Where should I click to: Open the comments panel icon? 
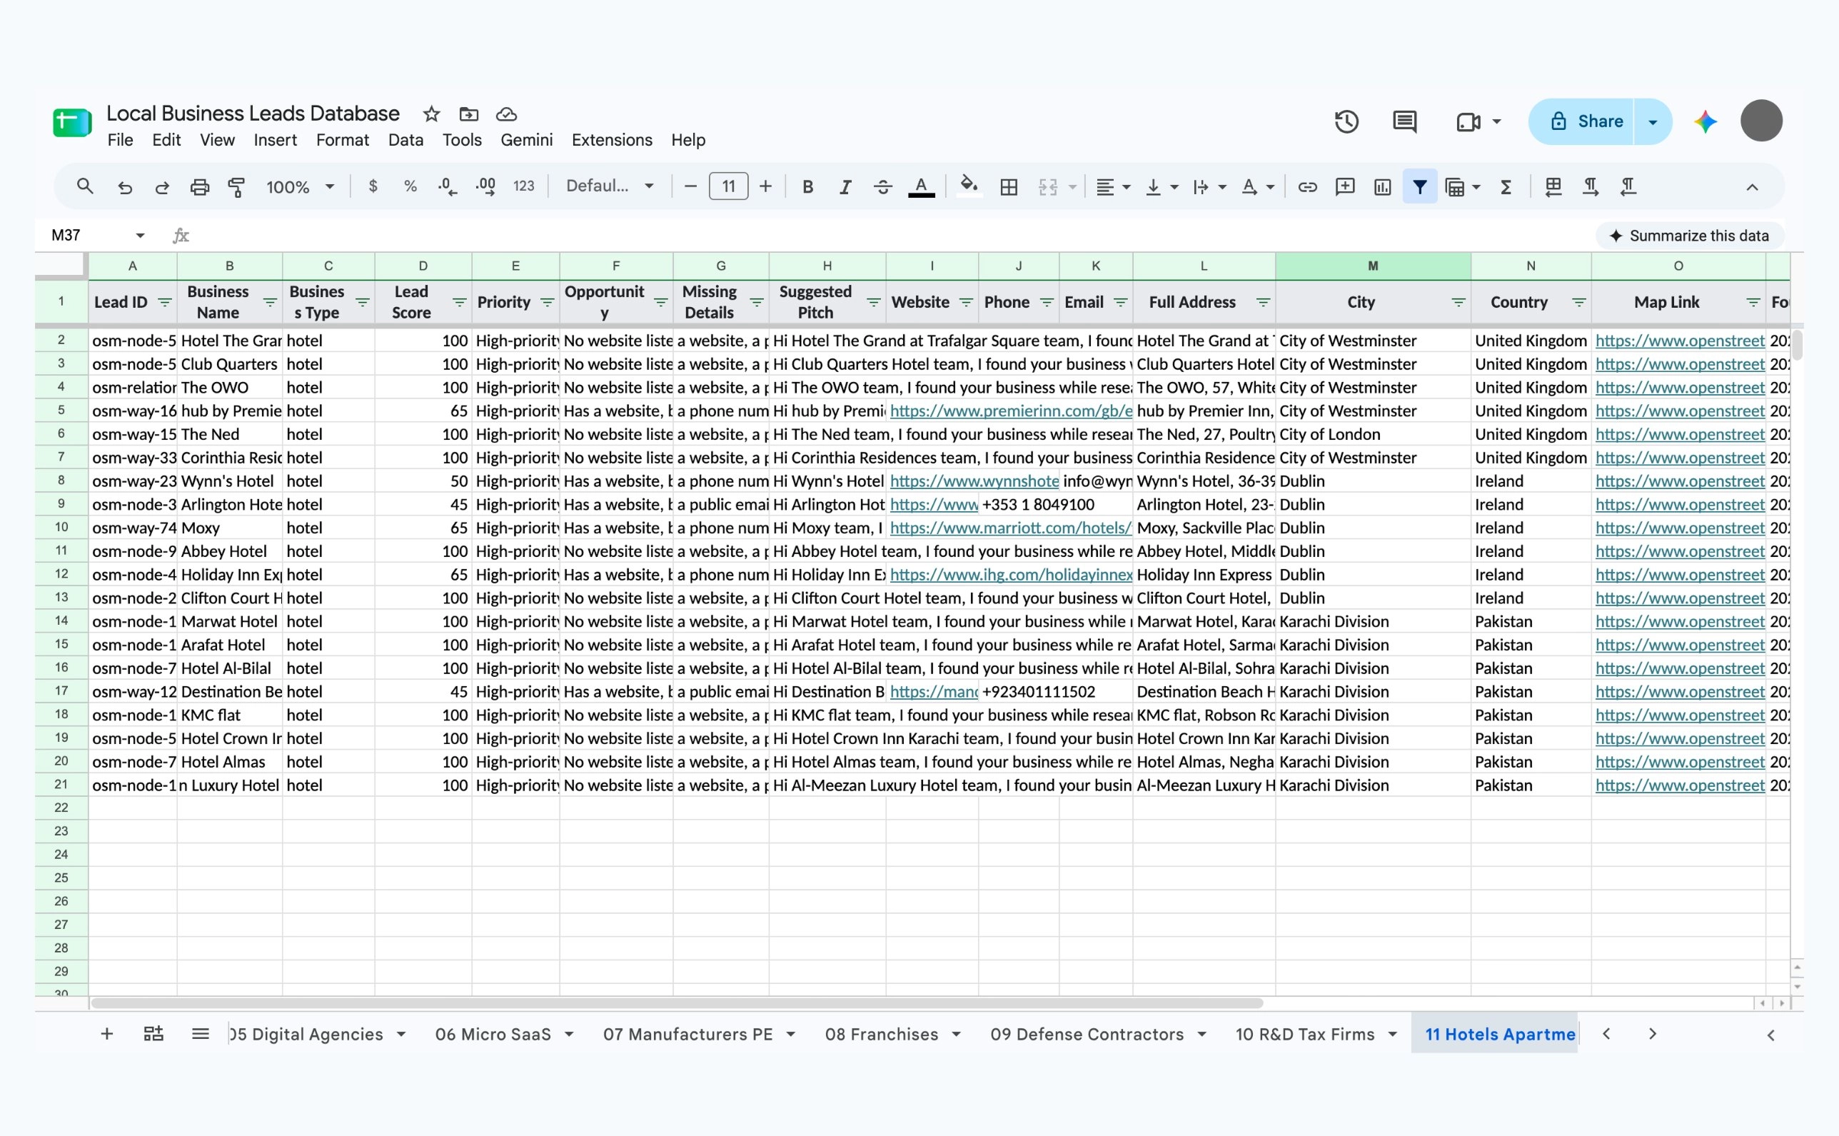[x=1404, y=121]
